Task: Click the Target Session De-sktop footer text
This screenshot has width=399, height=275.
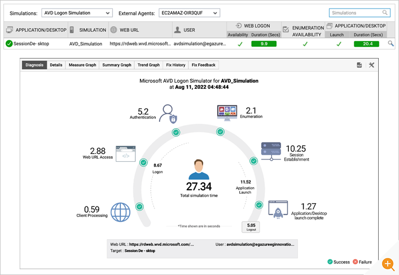Action: point(132,251)
